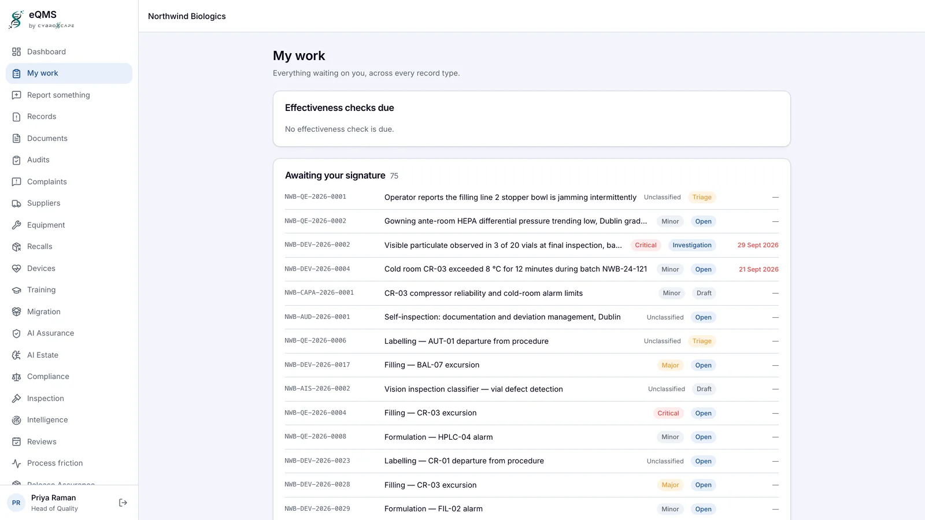Viewport: 925px width, 520px height.
Task: Open Recalls package icon
Action: click(x=16, y=247)
